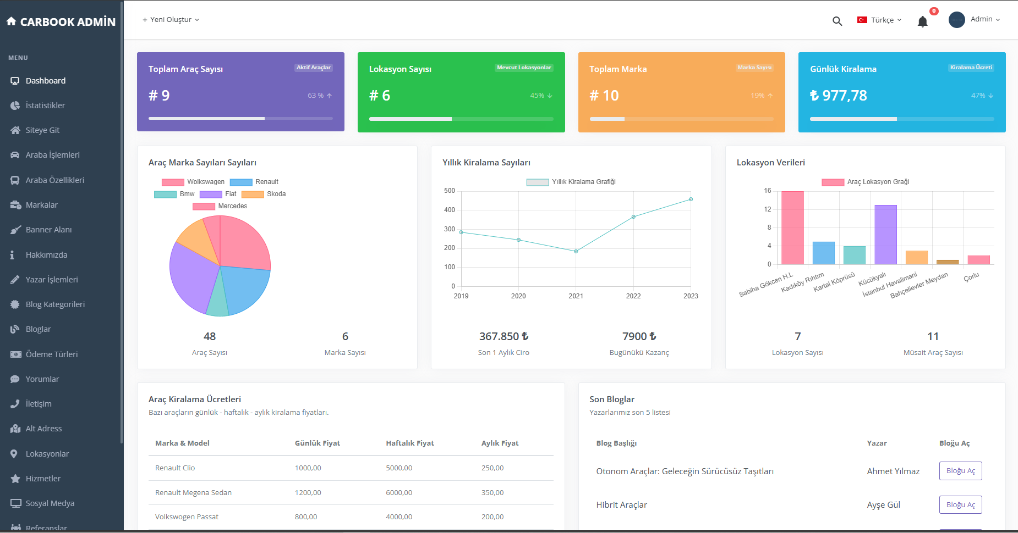
Task: Click the Markalar truck icon
Action: pos(15,205)
